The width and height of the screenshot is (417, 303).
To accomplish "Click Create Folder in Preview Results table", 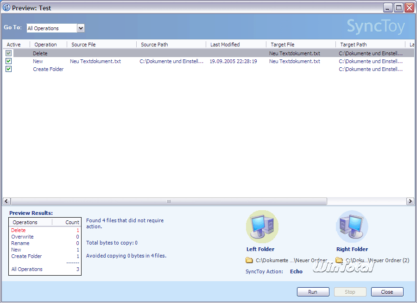I will (x=26, y=256).
